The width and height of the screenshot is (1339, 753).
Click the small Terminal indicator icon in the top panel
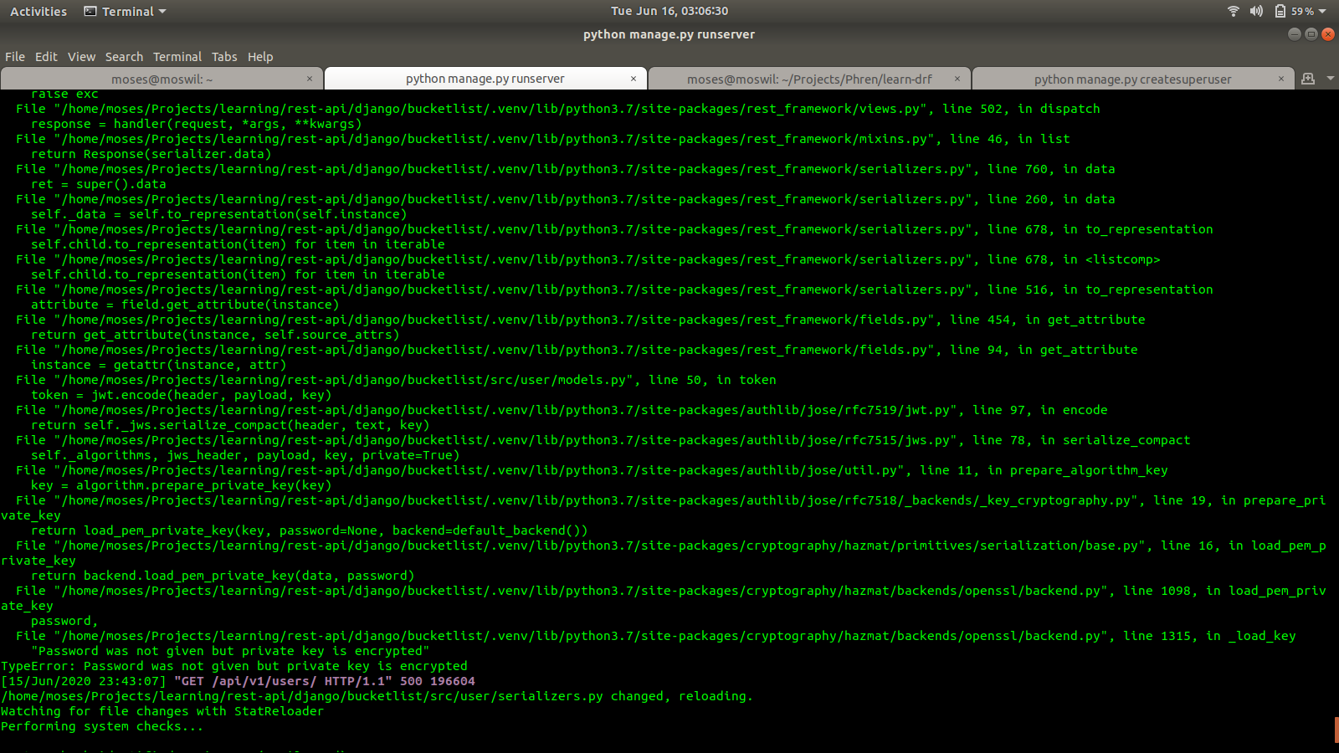click(x=89, y=11)
